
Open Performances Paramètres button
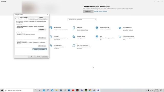(42, 30)
